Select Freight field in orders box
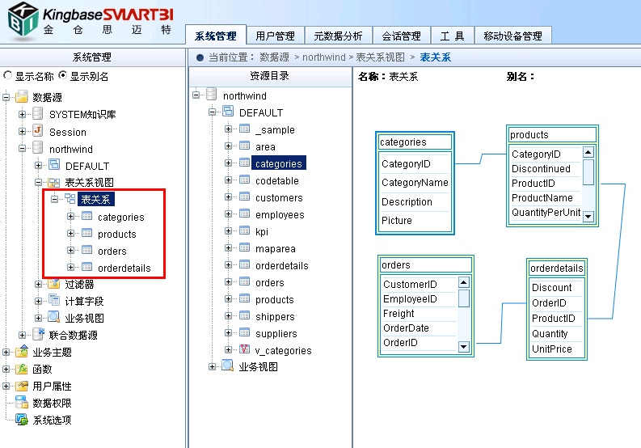The height and width of the screenshot is (448, 641). (399, 314)
